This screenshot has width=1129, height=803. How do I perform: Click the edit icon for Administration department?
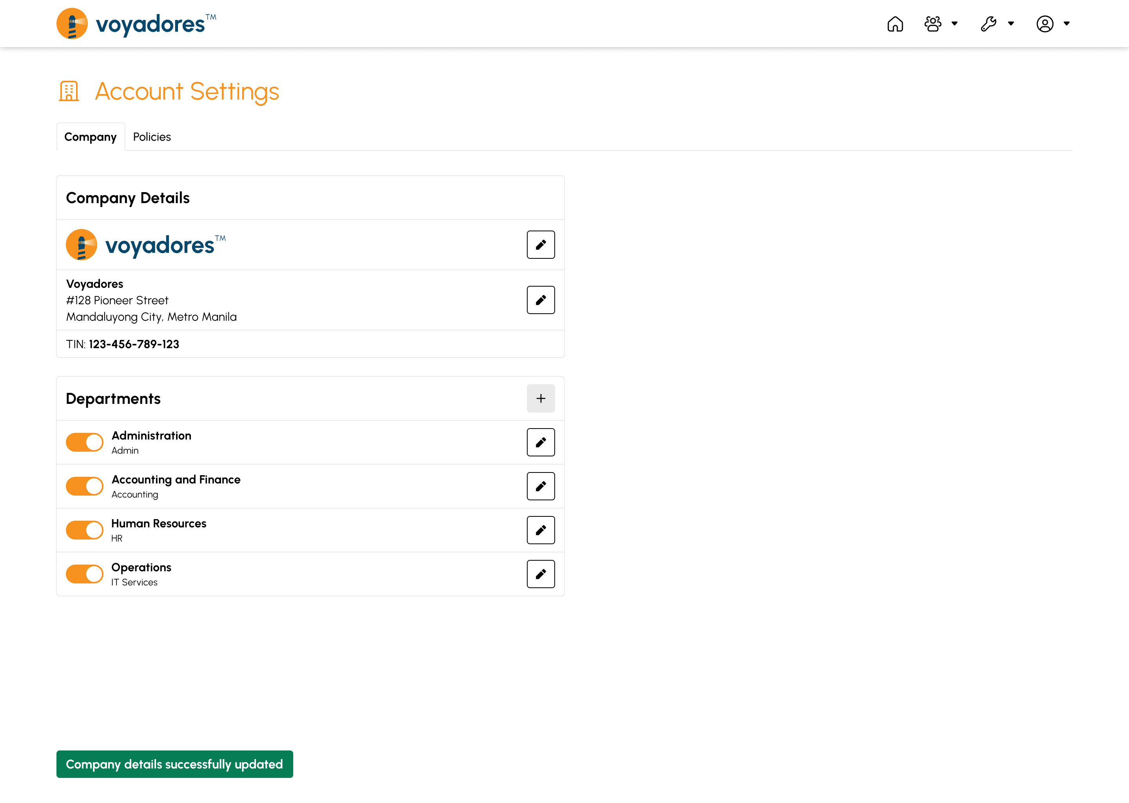click(x=540, y=442)
